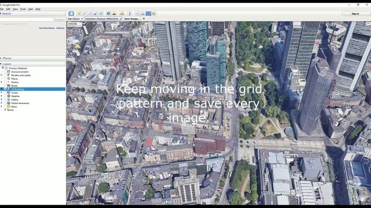This screenshot has height=208, width=371.
Task: Click the Email toolbar icon
Action: [x=137, y=13]
